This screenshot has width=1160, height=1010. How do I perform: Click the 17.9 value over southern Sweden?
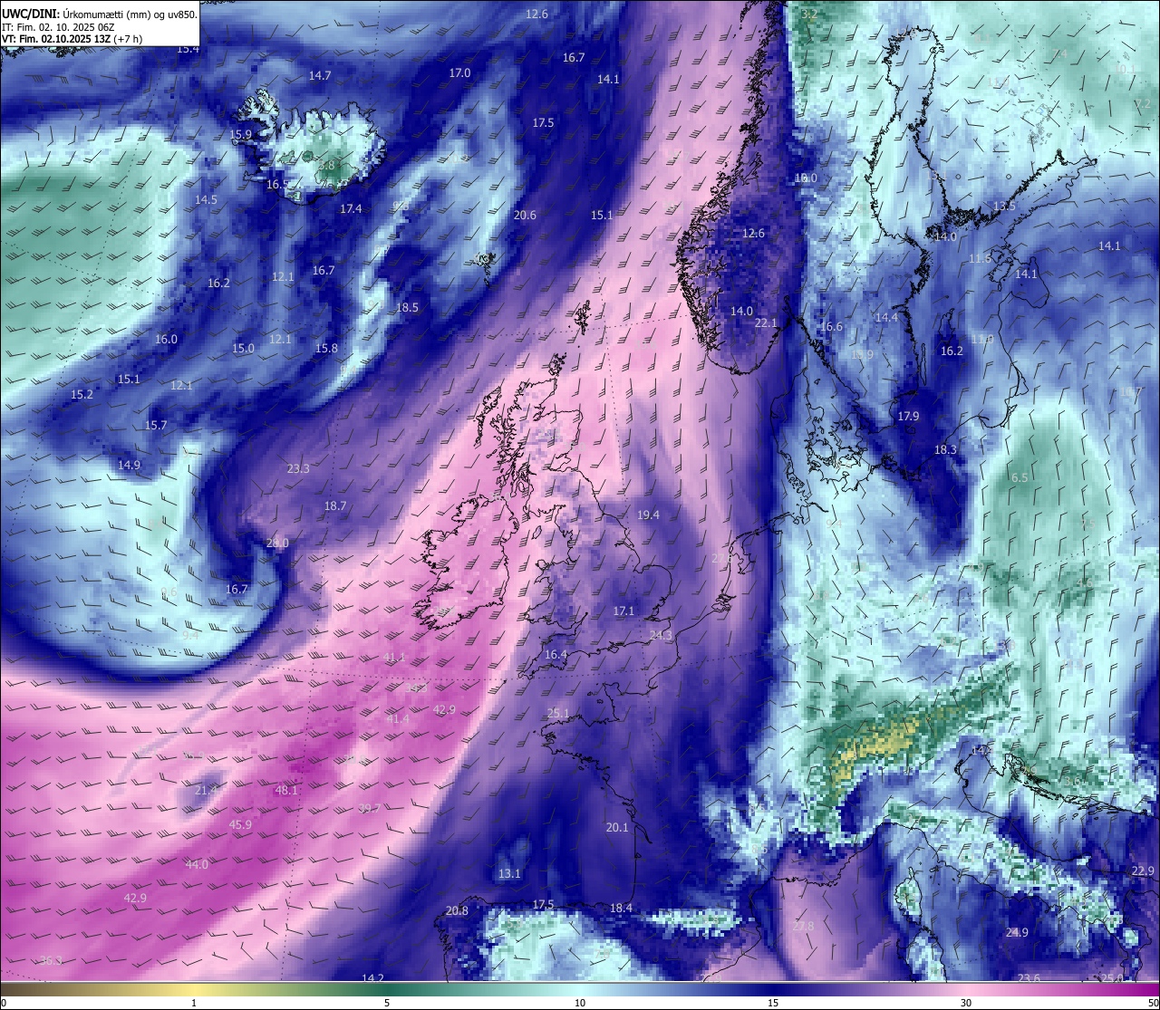[x=908, y=416]
